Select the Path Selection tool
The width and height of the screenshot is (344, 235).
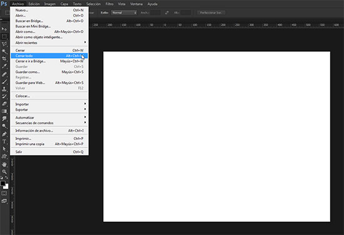click(x=4, y=149)
